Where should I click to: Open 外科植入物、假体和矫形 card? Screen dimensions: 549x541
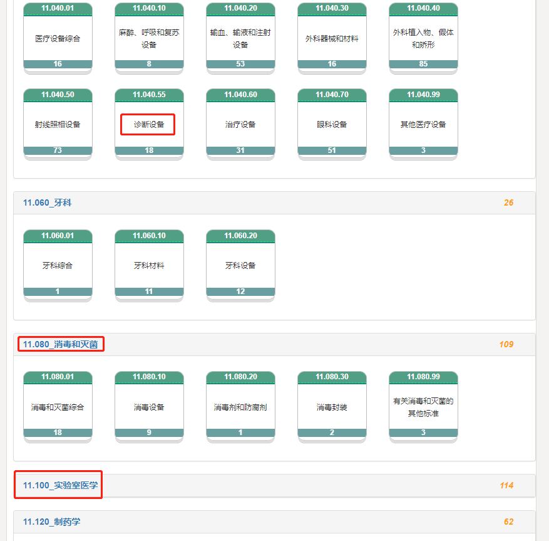[423, 39]
